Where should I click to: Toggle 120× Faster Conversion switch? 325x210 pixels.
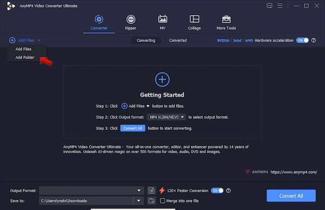click(217, 191)
